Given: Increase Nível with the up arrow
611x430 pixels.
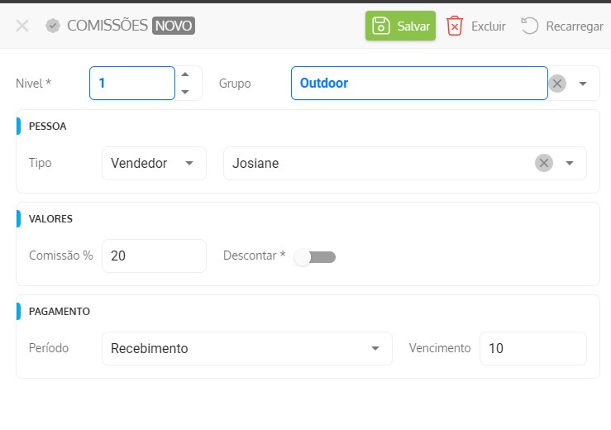Looking at the screenshot, I should click(185, 74).
